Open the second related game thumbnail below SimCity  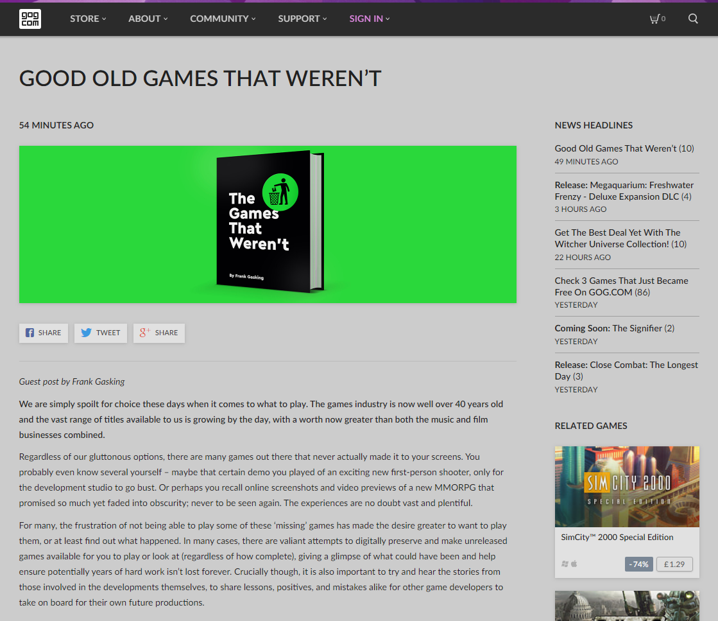[x=627, y=606]
